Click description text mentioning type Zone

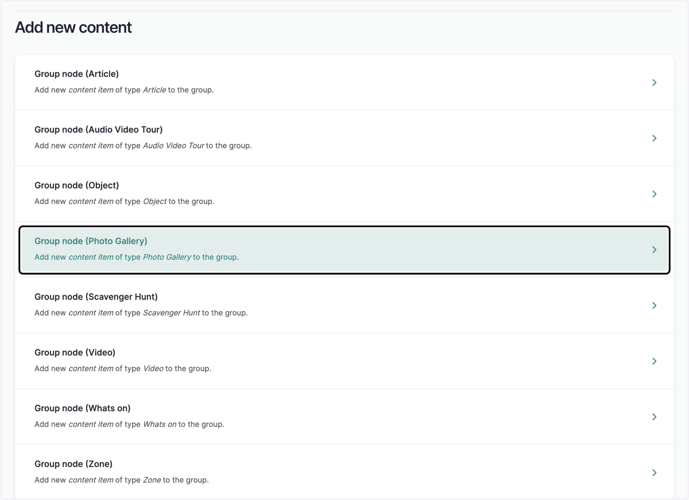122,479
